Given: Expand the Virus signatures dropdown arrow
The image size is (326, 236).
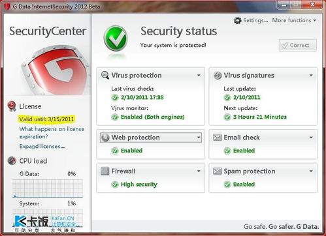Looking at the screenshot, I should [x=311, y=76].
